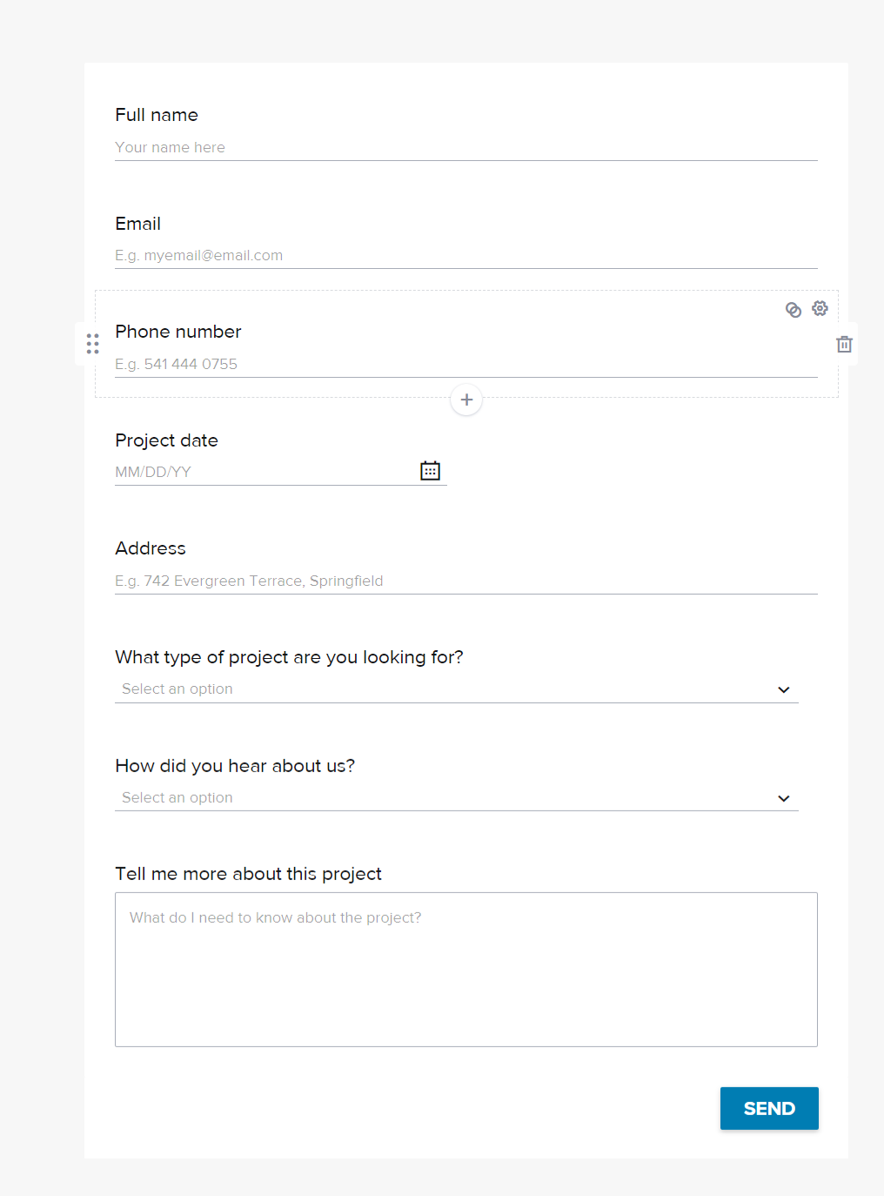Open the calendar date picker
884x1196 pixels.
(429, 470)
